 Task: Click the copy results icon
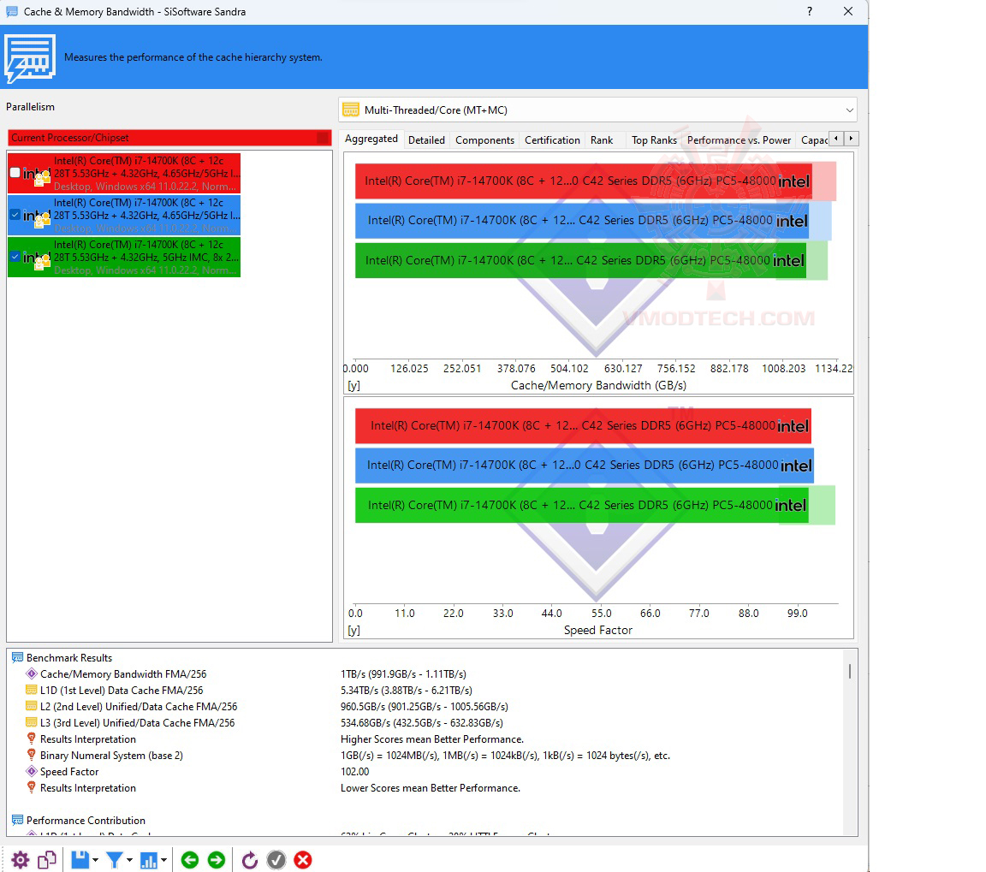[47, 859]
